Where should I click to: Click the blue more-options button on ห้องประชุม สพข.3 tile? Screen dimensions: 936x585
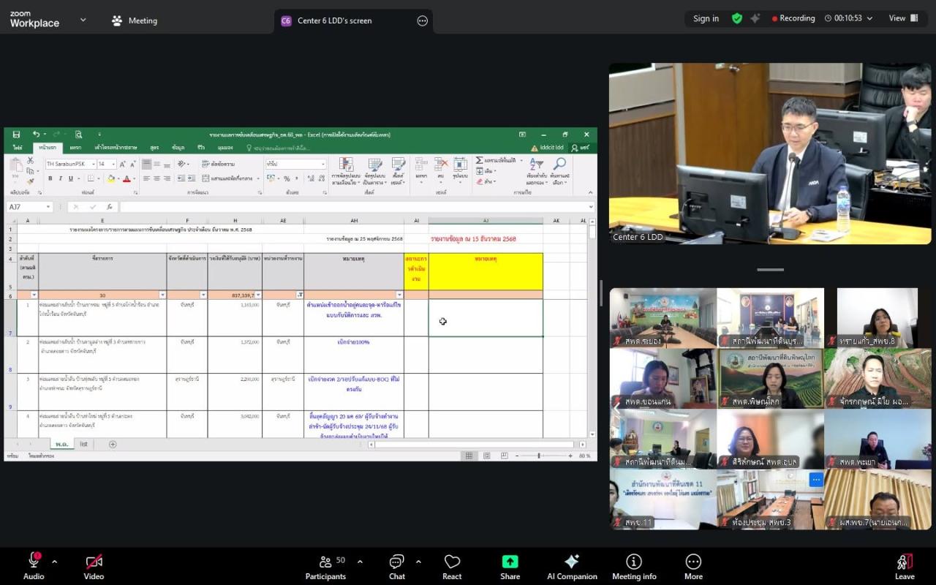click(816, 480)
